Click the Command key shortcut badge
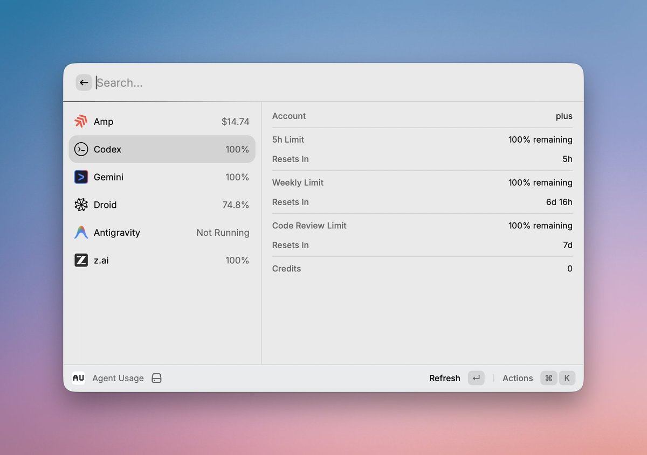The image size is (647, 455). coord(548,378)
